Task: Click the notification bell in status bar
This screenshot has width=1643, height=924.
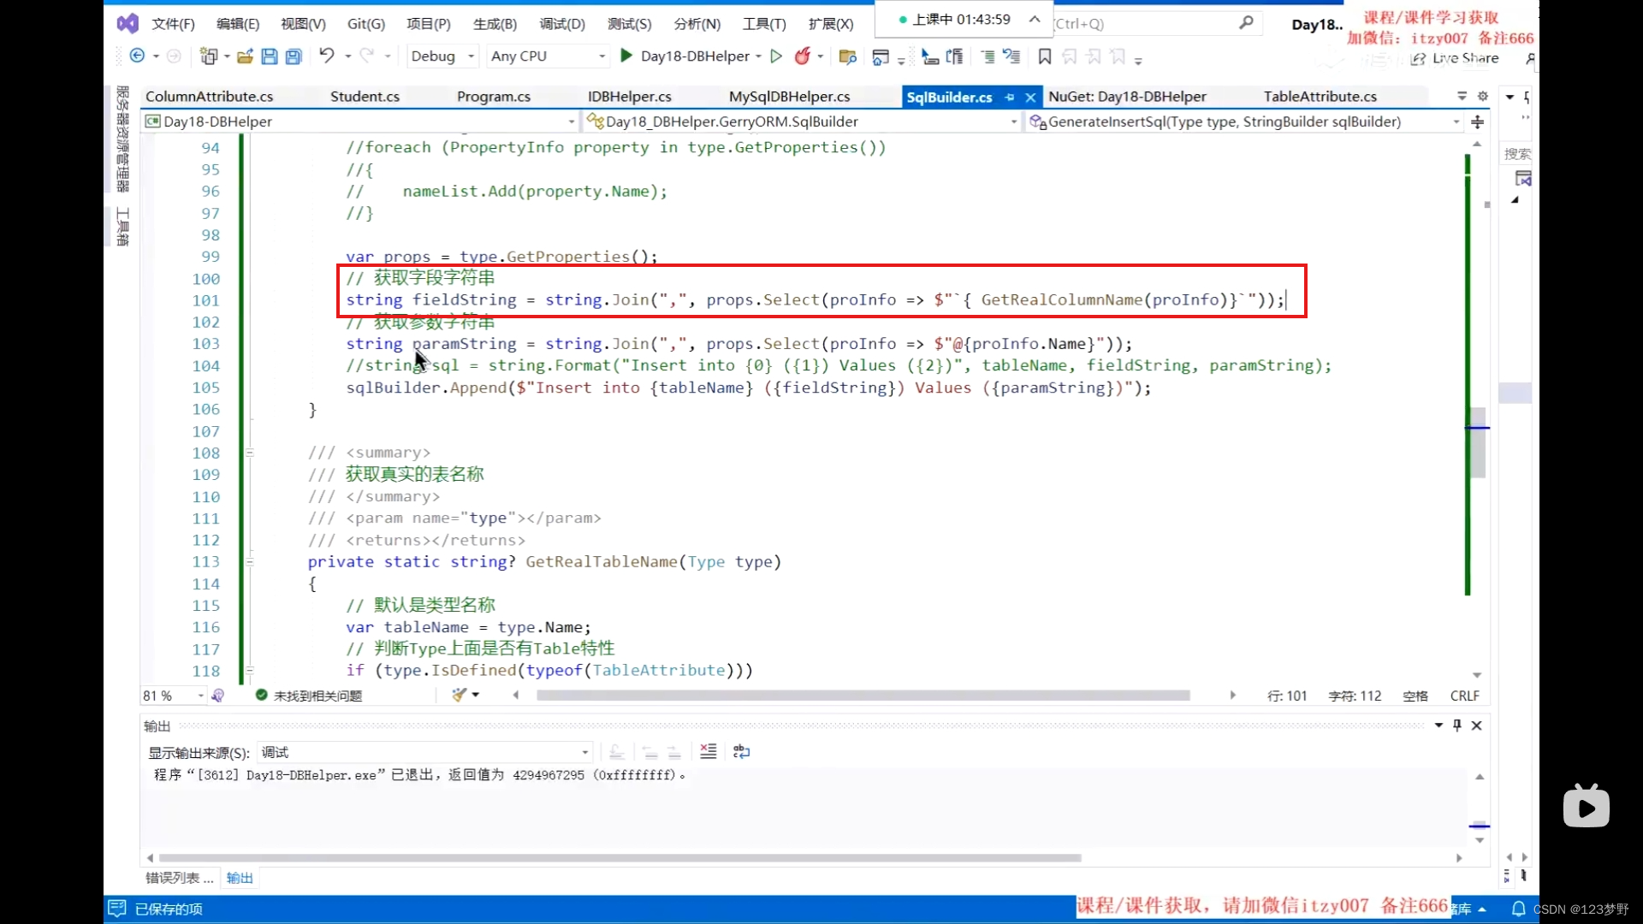Action: 1518,909
